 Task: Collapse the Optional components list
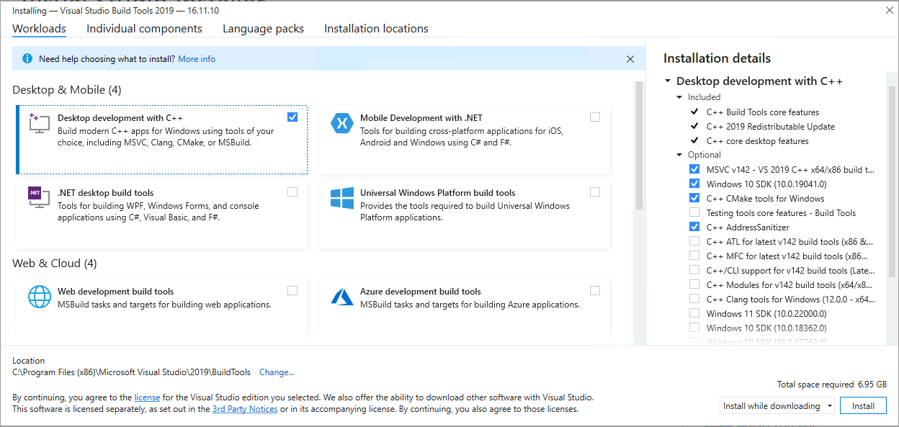pyautogui.click(x=678, y=154)
